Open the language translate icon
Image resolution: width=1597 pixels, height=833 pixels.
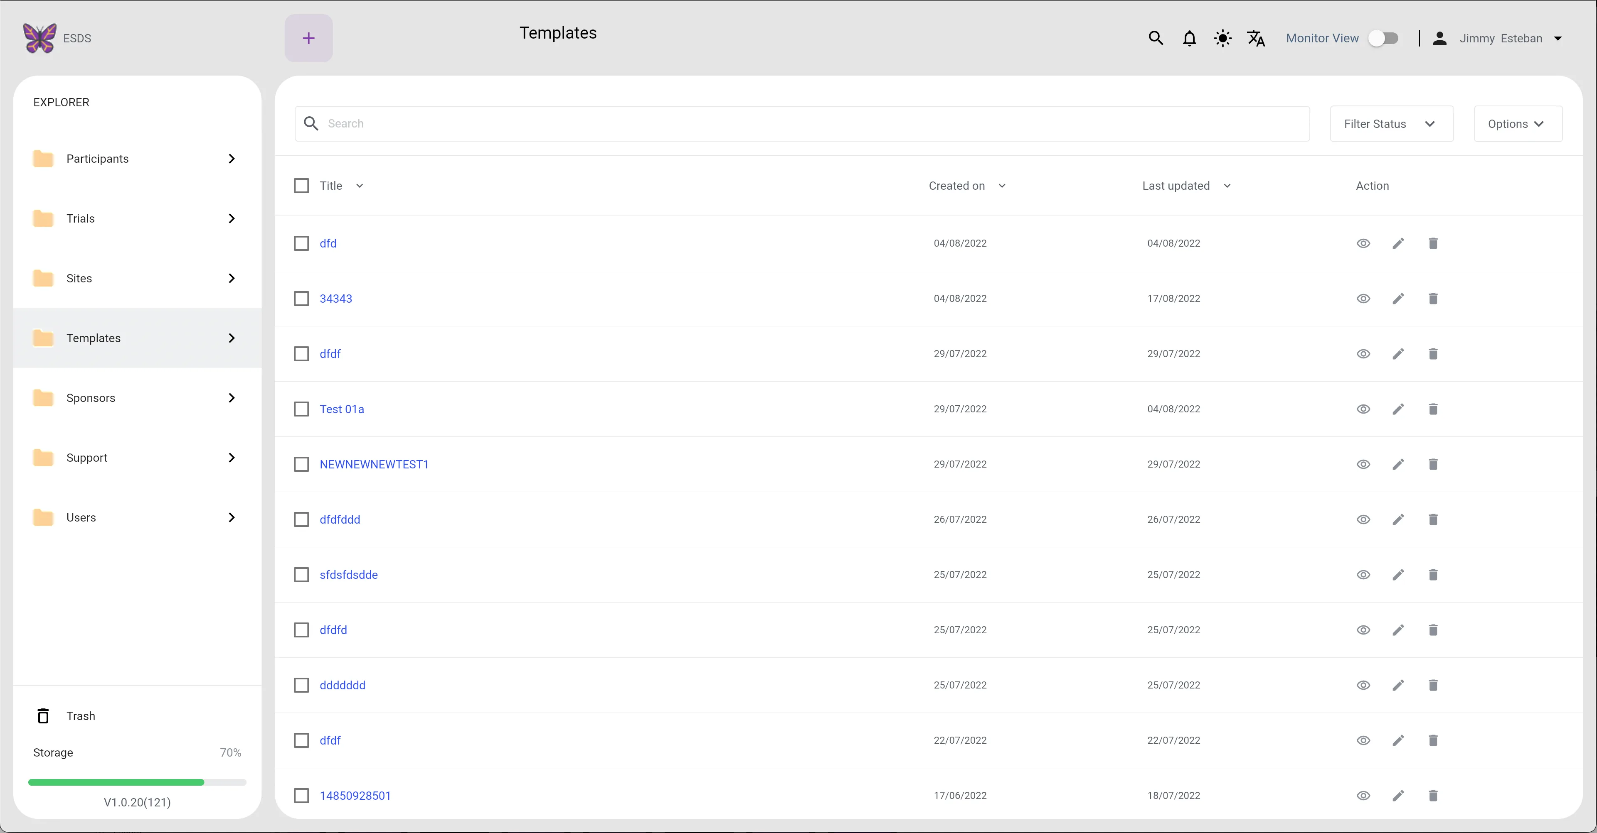click(1255, 38)
